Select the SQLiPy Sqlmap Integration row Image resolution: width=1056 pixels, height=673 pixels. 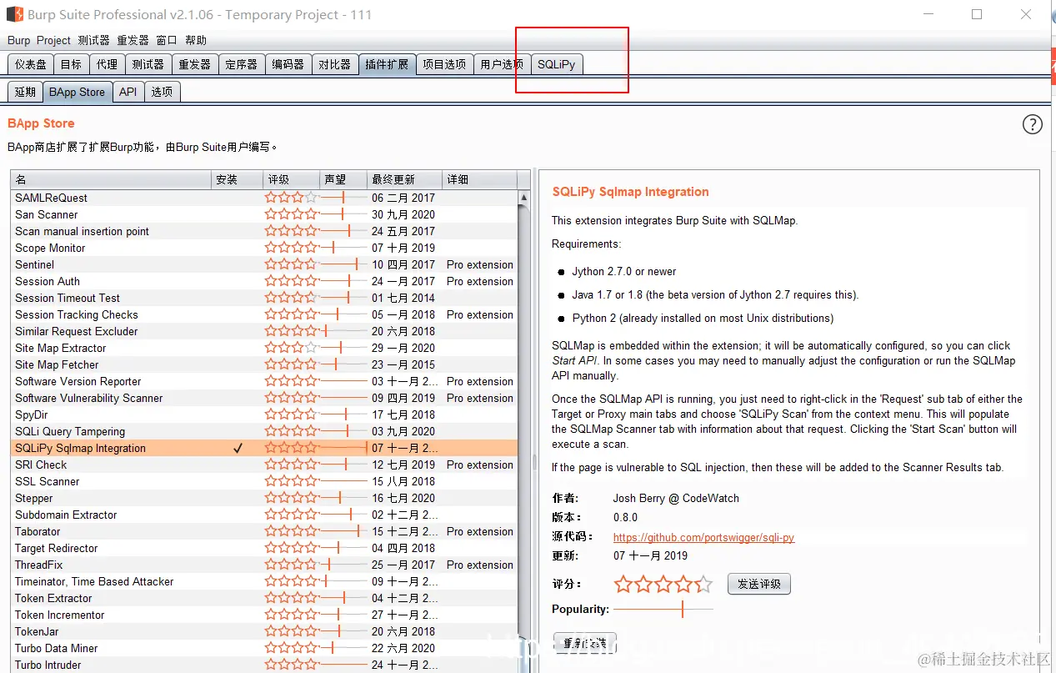pyautogui.click(x=265, y=448)
